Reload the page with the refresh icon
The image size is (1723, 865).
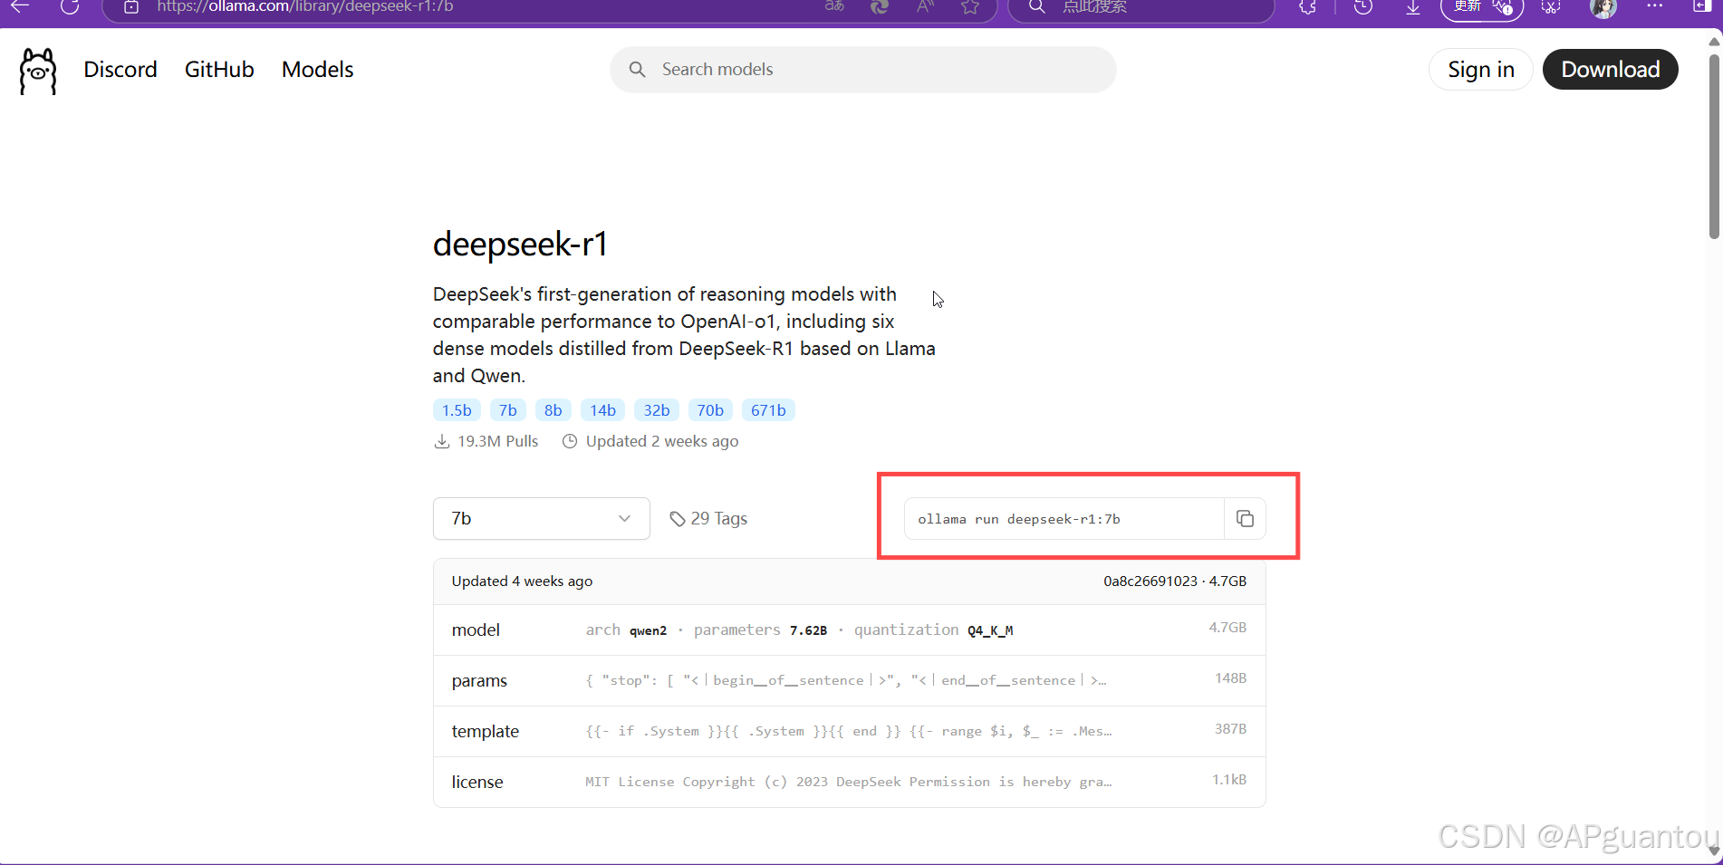70,6
